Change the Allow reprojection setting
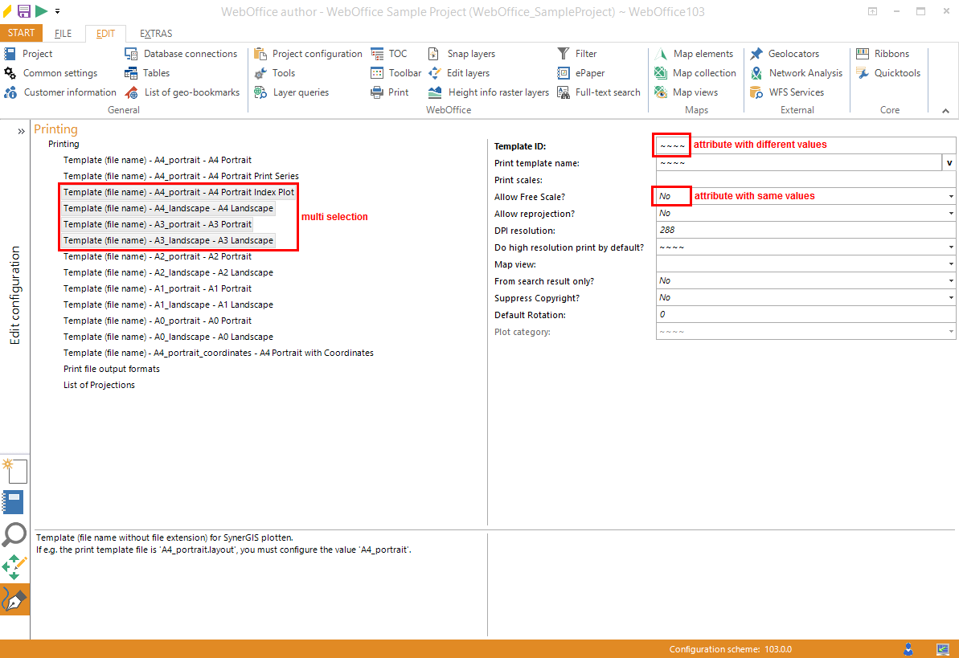 coord(949,213)
